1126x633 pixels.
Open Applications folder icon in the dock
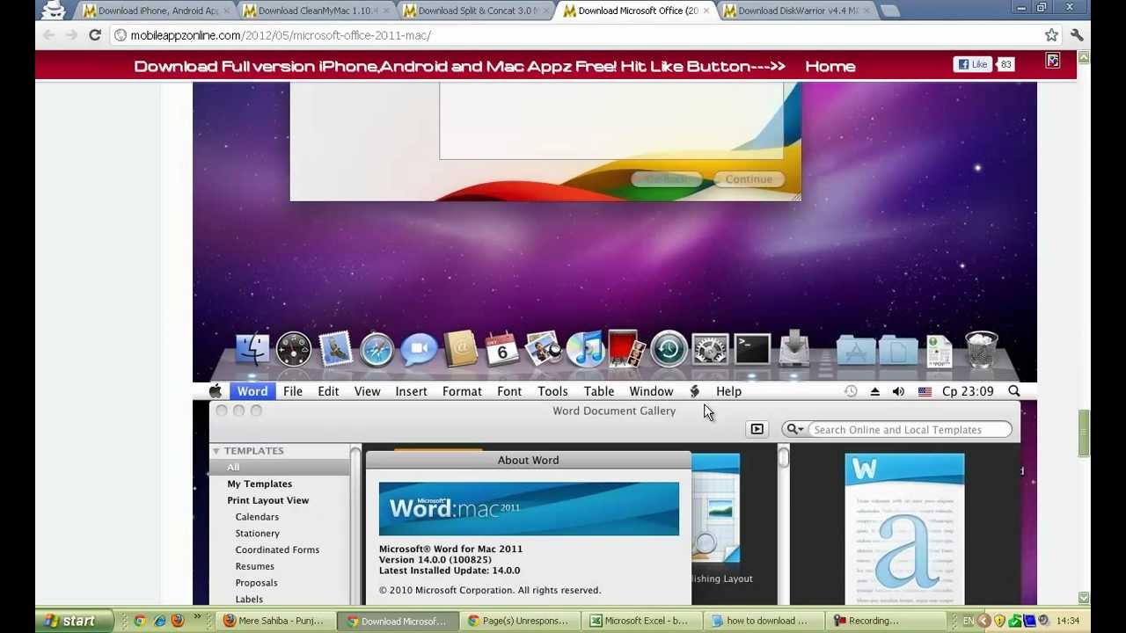tap(856, 350)
